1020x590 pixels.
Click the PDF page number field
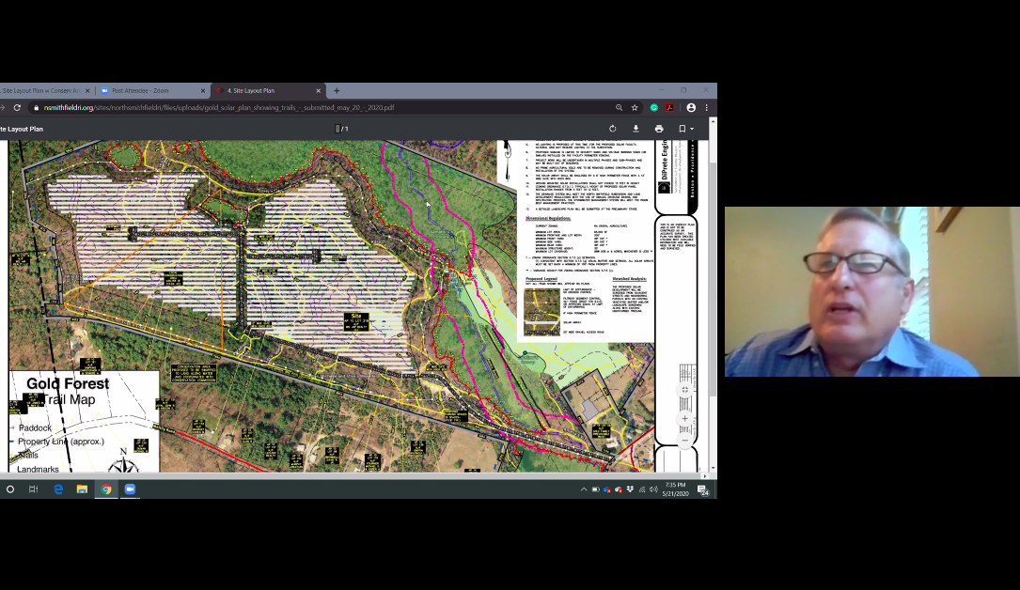pyautogui.click(x=337, y=129)
